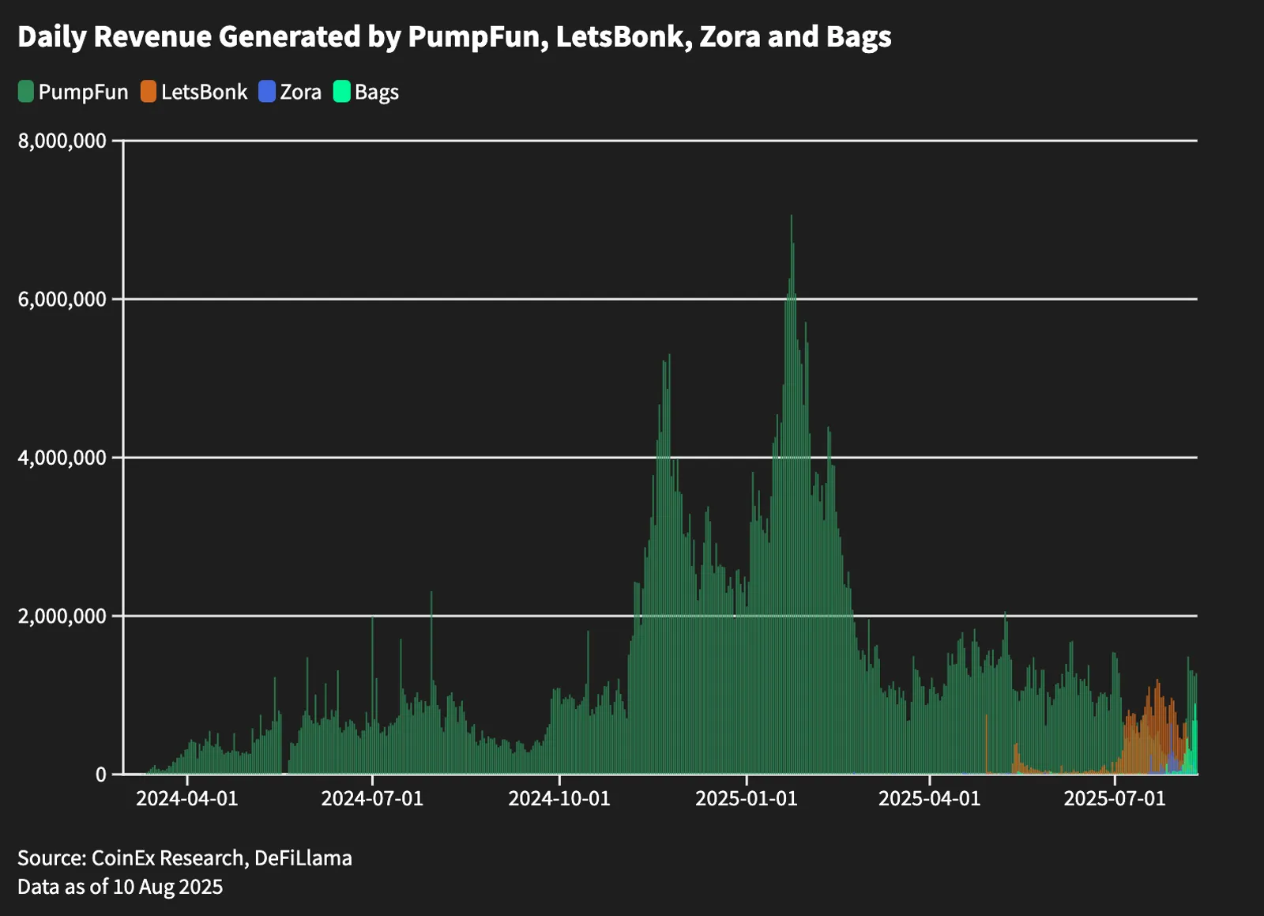This screenshot has height=916, width=1264.
Task: Select the PumpFun legend label
Action: [x=83, y=92]
